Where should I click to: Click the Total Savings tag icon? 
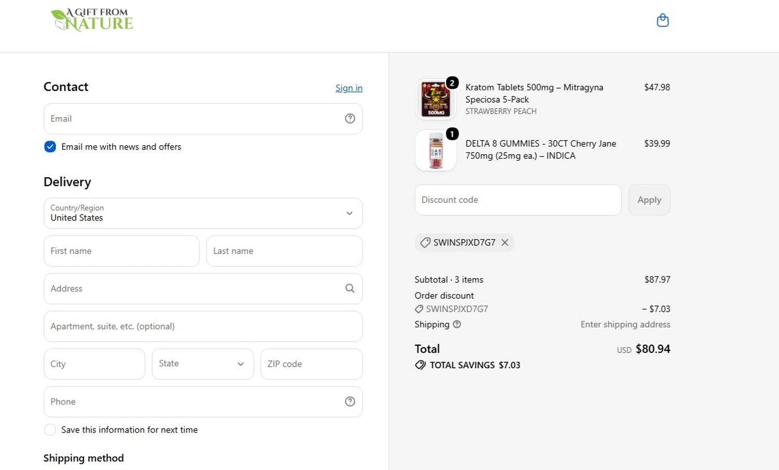click(x=420, y=365)
